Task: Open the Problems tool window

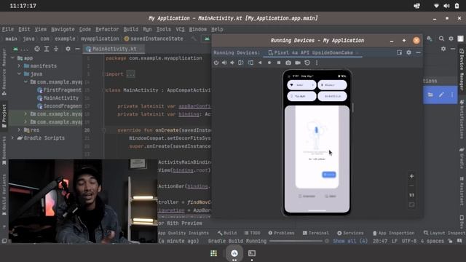Action: point(281,233)
